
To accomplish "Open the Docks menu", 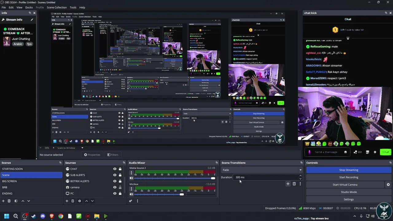I will (29, 7).
